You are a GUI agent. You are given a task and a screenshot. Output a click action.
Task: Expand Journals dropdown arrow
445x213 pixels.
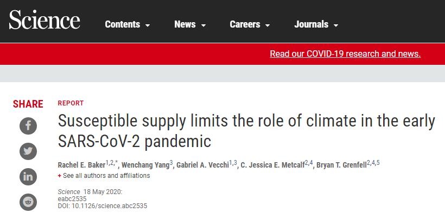click(336, 25)
